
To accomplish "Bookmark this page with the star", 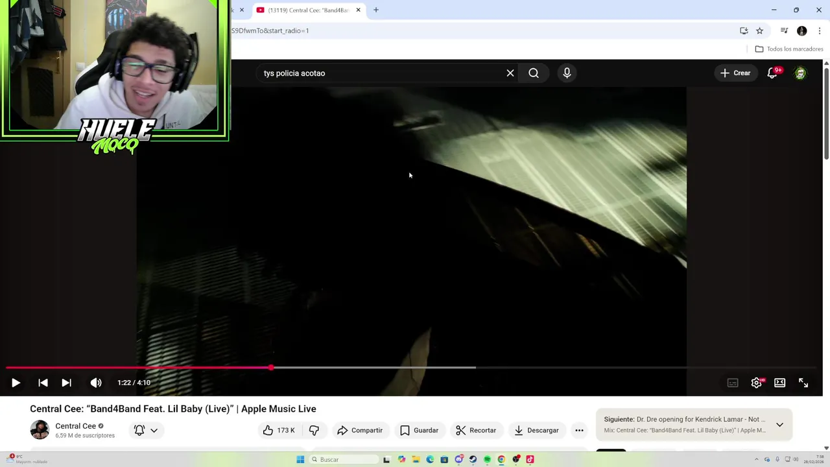I will click(x=759, y=30).
